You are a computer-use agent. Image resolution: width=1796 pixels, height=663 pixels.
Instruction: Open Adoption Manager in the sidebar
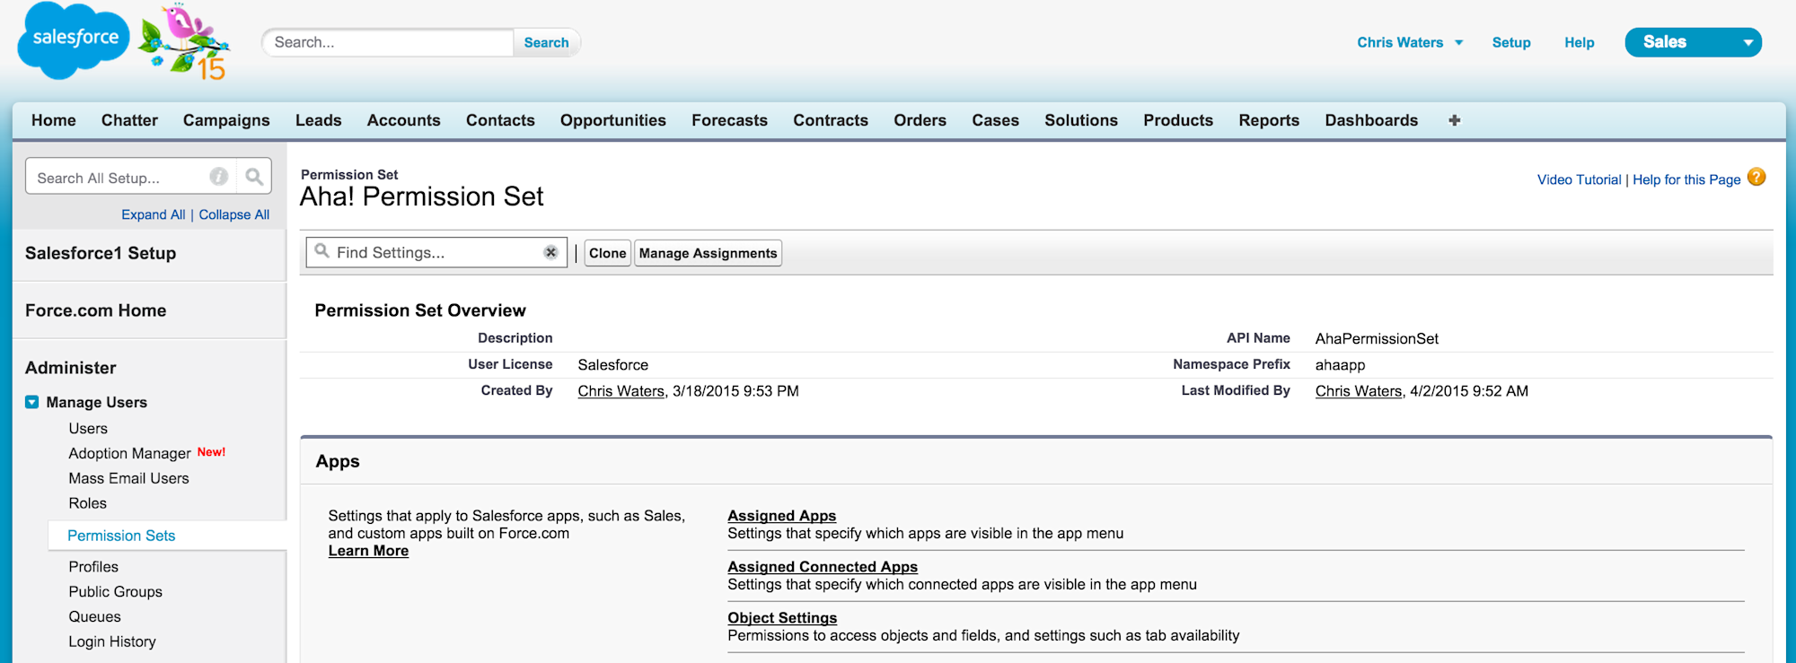[129, 454]
